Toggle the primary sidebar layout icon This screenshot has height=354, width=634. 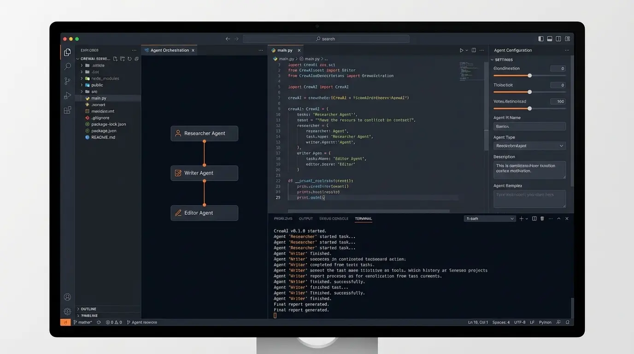point(541,39)
